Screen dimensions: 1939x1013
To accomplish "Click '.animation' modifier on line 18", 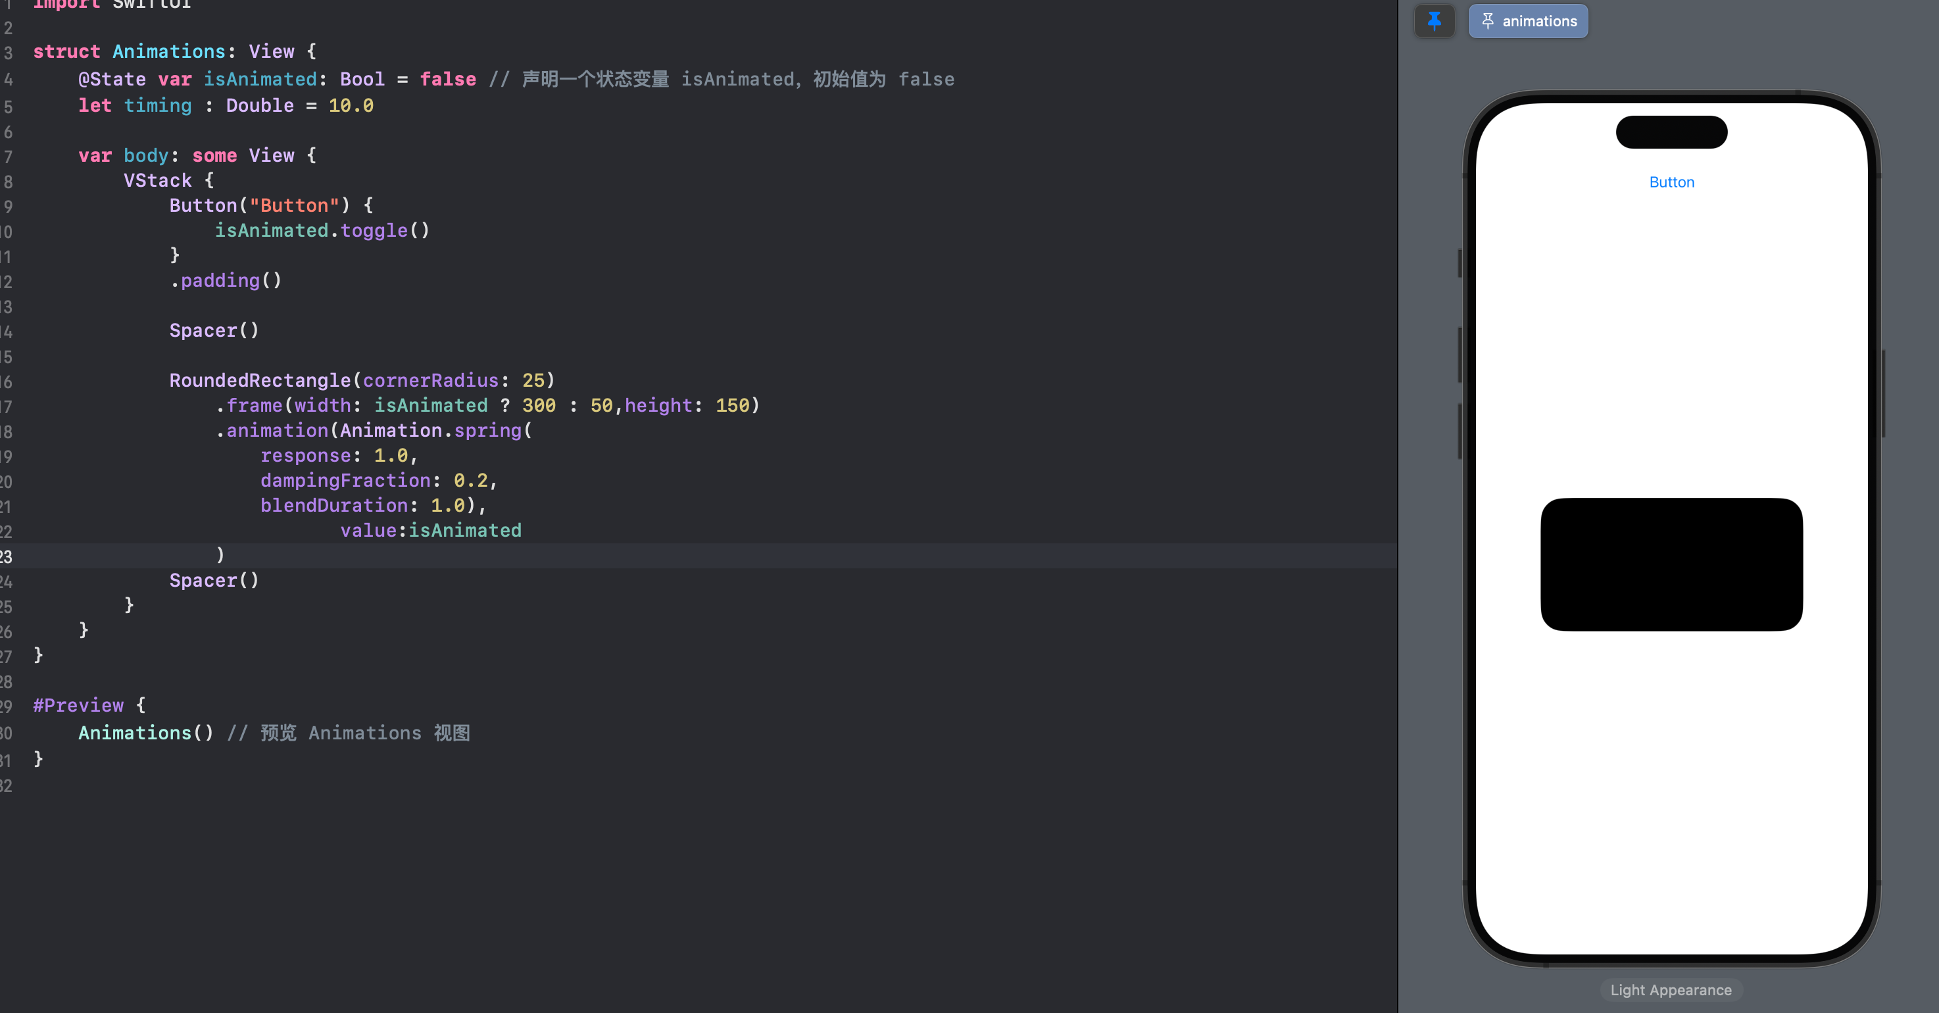I will point(272,430).
